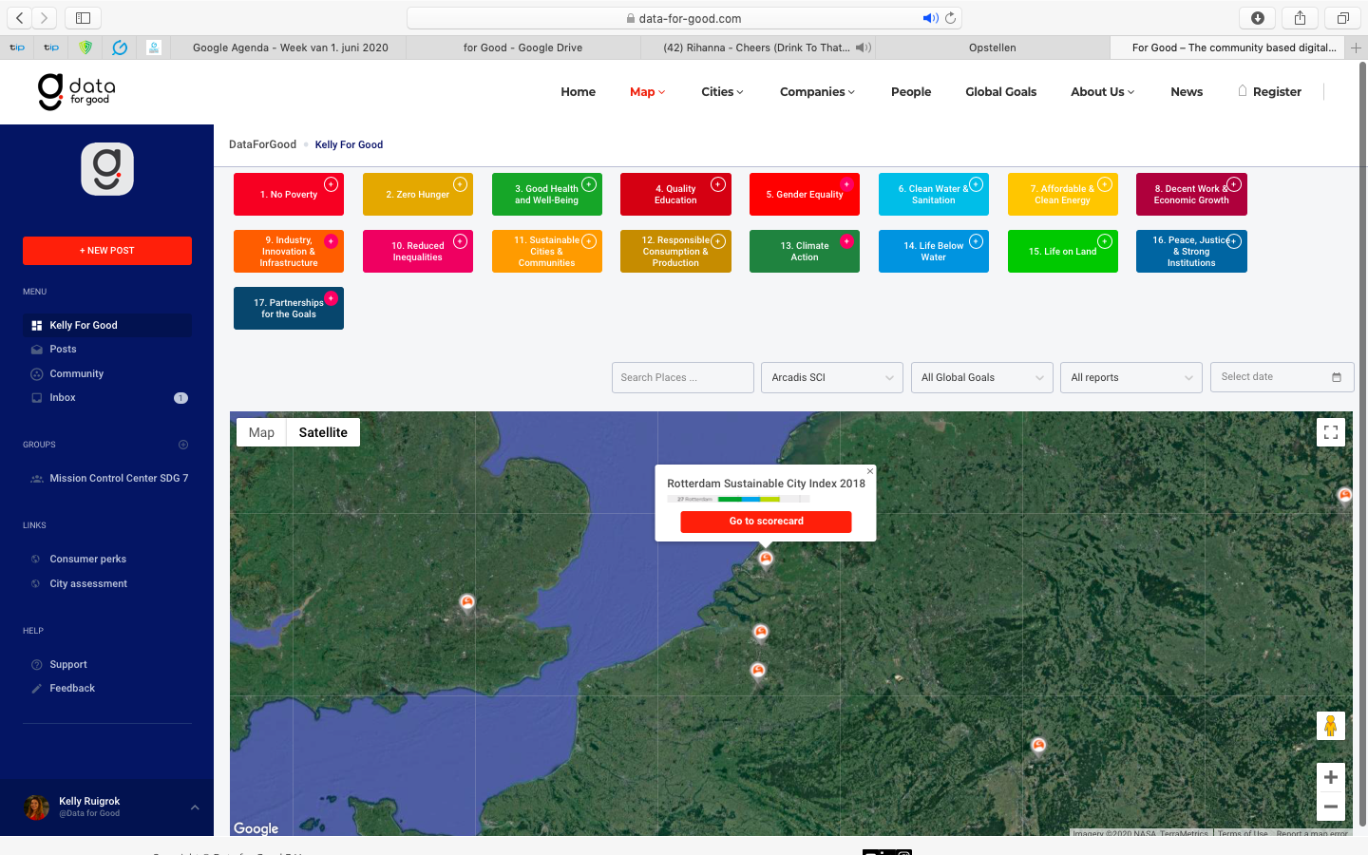Switch to the Satellite map tab
1368x855 pixels.
(x=323, y=432)
